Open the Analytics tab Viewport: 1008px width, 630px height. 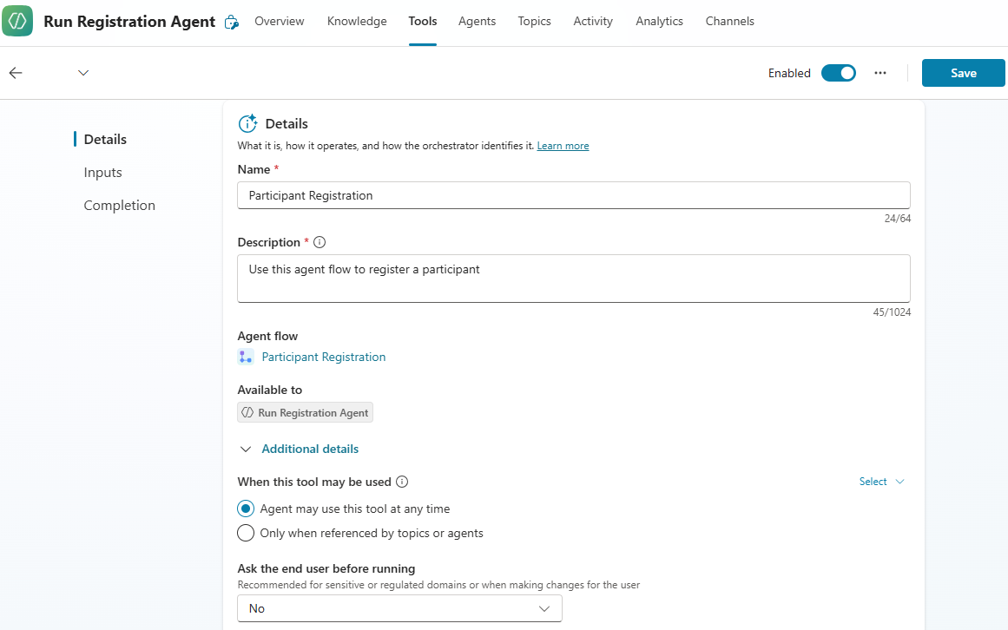coord(659,21)
